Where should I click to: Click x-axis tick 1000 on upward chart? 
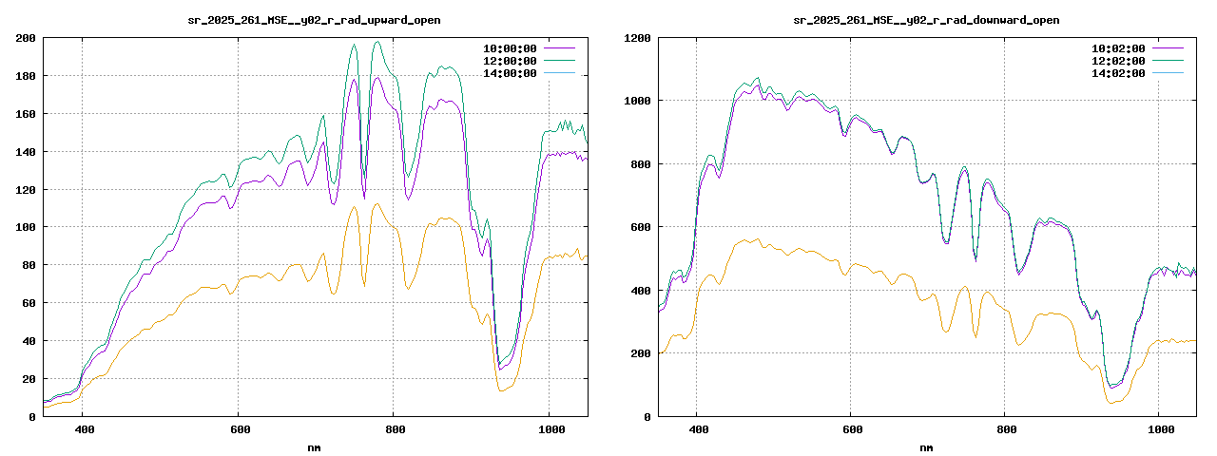[549, 430]
